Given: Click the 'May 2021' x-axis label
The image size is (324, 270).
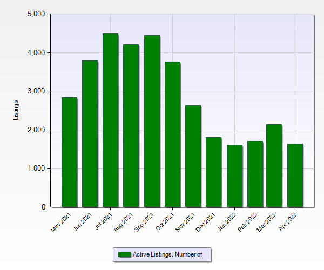Looking at the screenshot, I should pyautogui.click(x=60, y=221).
